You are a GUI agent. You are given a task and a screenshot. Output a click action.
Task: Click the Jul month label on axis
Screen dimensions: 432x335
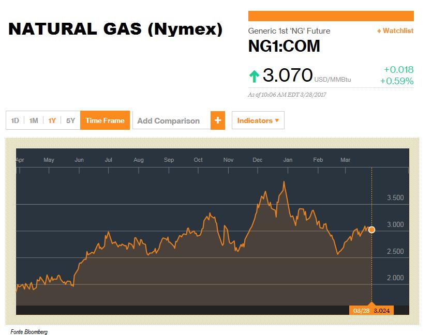pyautogui.click(x=108, y=160)
